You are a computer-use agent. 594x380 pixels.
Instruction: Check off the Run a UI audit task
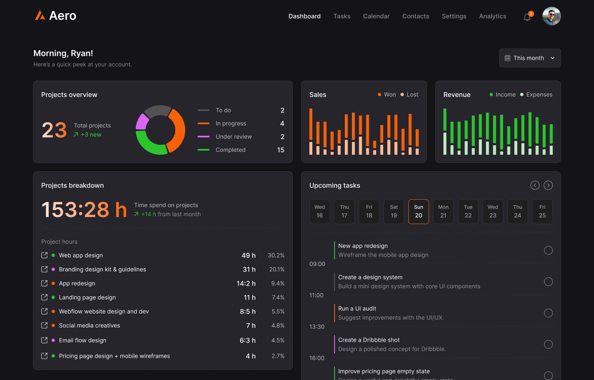(548, 313)
